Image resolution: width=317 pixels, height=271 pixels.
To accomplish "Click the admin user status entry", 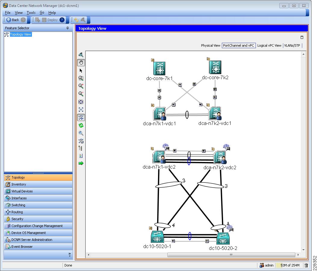I will (266, 265).
